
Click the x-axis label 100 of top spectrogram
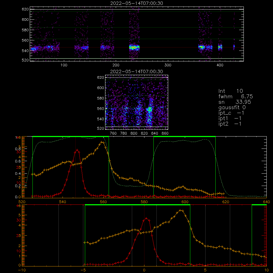[64, 65]
